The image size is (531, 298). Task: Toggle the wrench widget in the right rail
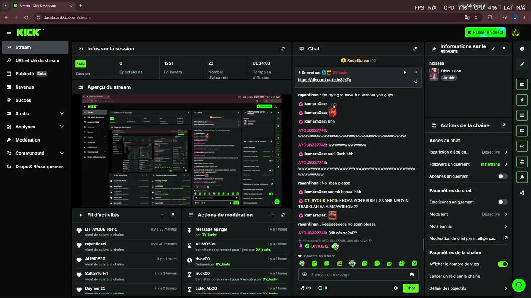[522, 177]
